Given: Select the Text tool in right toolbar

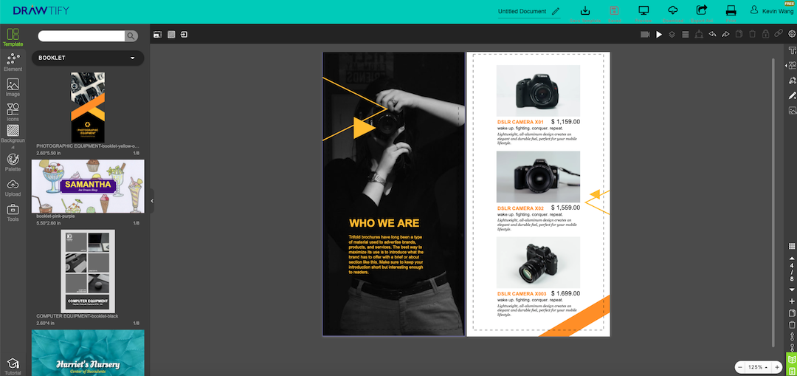Looking at the screenshot, I should click(x=792, y=50).
